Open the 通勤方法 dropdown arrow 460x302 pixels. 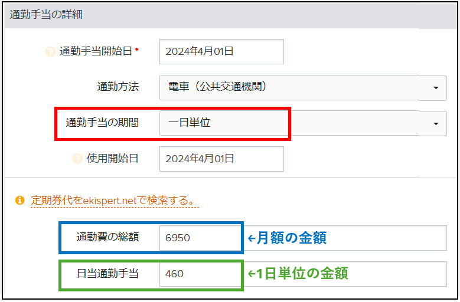435,87
